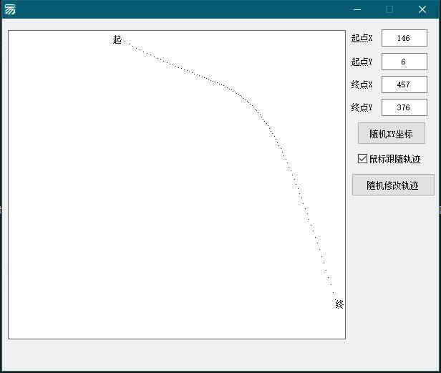Click the 终点X label
The image size is (441, 373).
(x=362, y=84)
